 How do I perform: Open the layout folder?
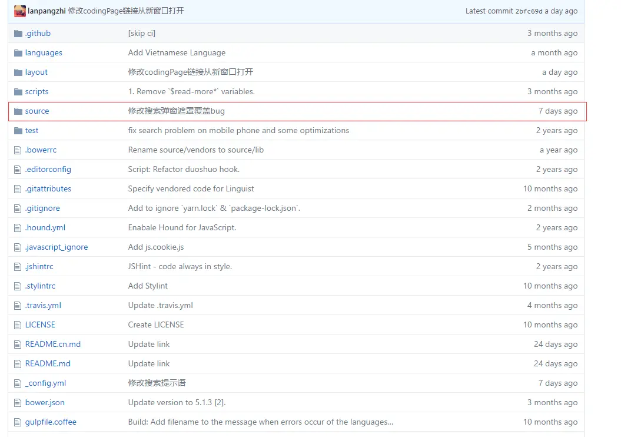point(36,72)
